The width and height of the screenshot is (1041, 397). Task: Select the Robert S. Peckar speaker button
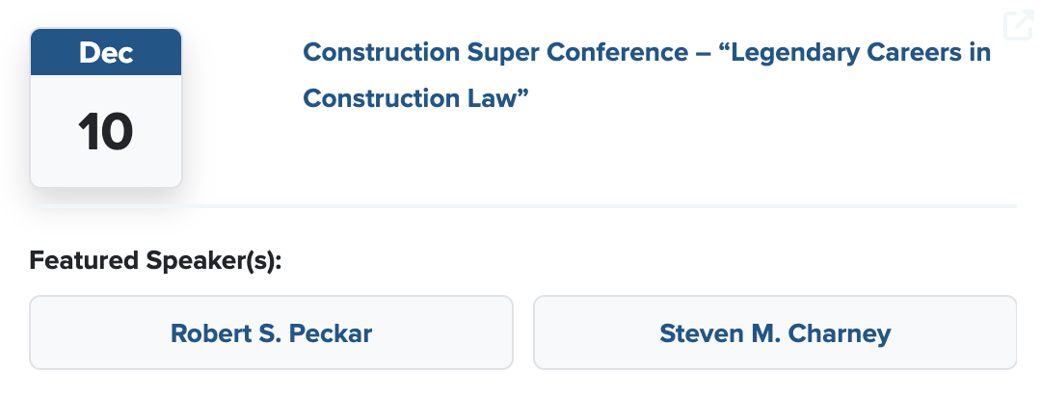[271, 333]
